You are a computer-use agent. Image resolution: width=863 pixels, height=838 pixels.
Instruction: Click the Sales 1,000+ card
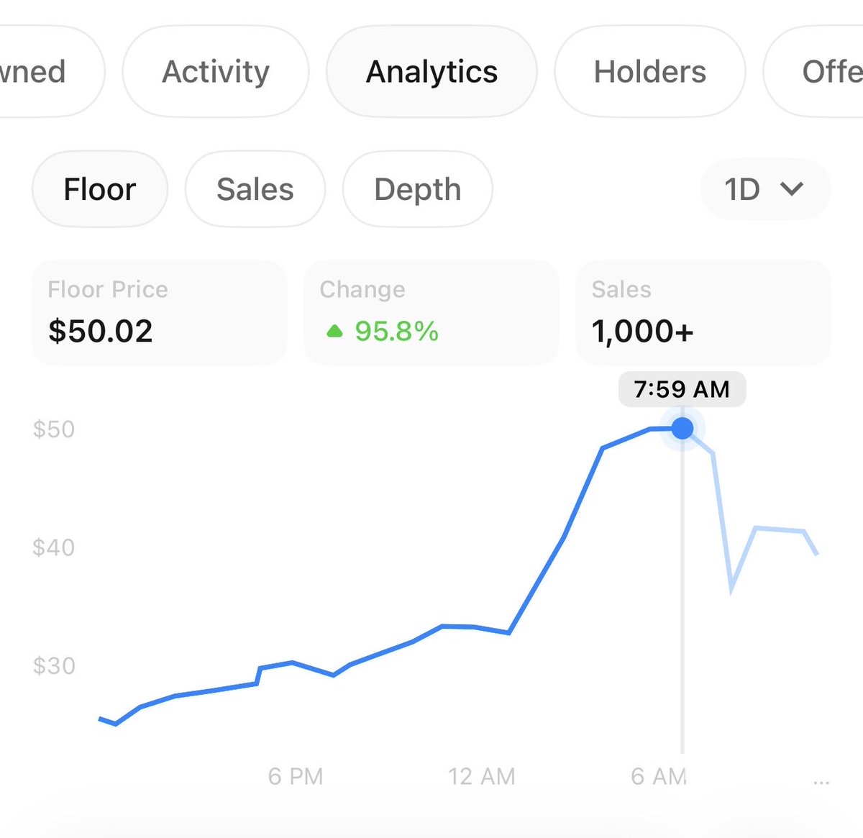pos(703,313)
